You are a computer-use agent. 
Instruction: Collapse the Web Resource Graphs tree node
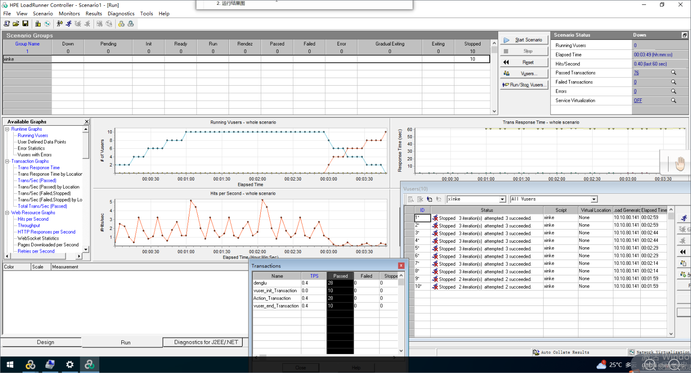tap(7, 213)
